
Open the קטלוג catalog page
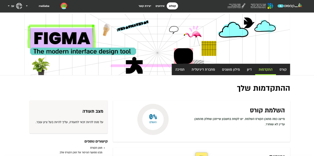[x=172, y=6]
